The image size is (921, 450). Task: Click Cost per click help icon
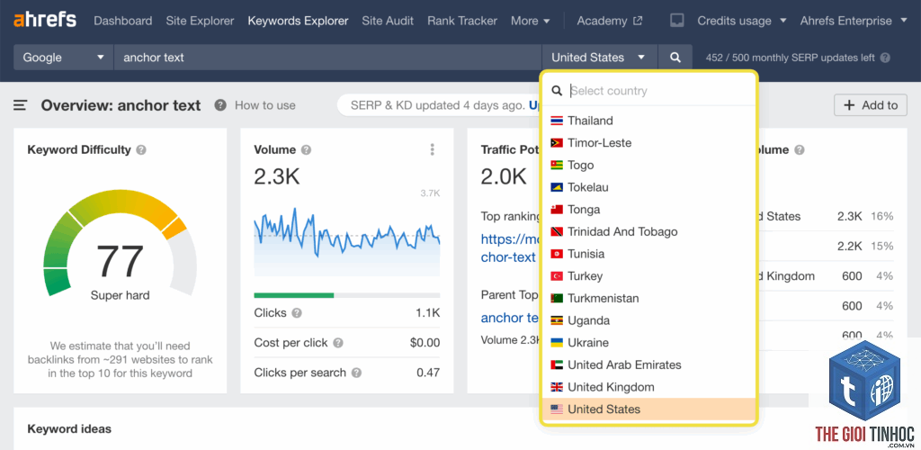(x=338, y=343)
